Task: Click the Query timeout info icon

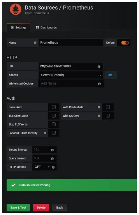Action: pyautogui.click(x=52, y=159)
